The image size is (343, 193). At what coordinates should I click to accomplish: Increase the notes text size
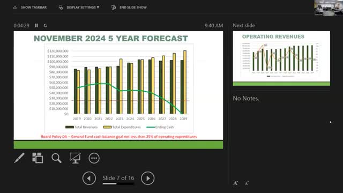[x=235, y=183]
